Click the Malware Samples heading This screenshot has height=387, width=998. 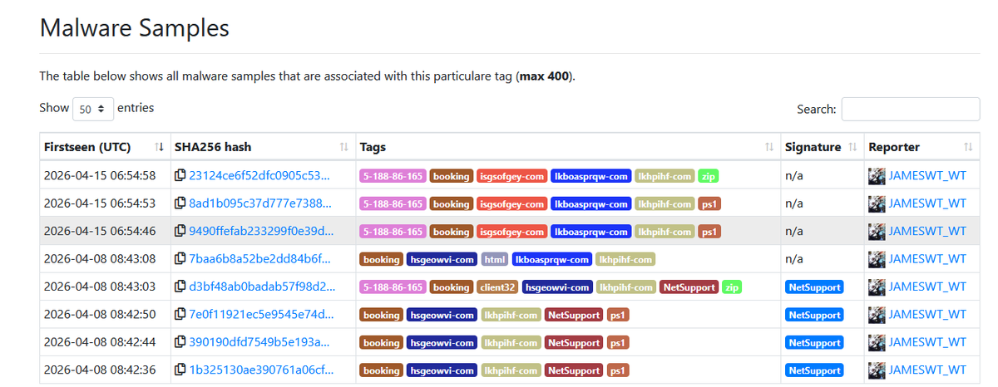135,27
